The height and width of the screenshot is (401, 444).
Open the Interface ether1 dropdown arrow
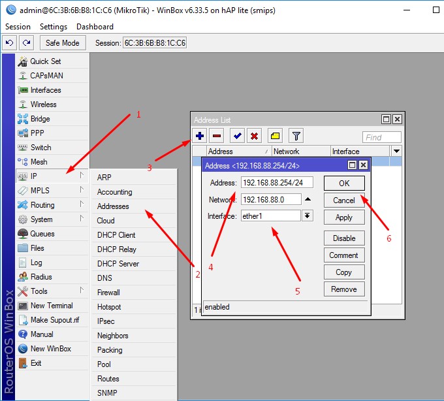point(308,216)
